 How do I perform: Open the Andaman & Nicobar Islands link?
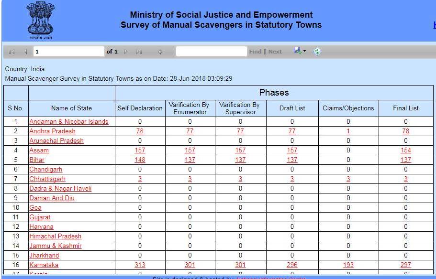[x=69, y=122]
